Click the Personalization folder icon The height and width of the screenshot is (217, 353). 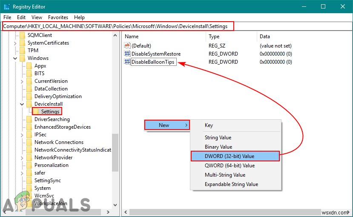[29, 165]
